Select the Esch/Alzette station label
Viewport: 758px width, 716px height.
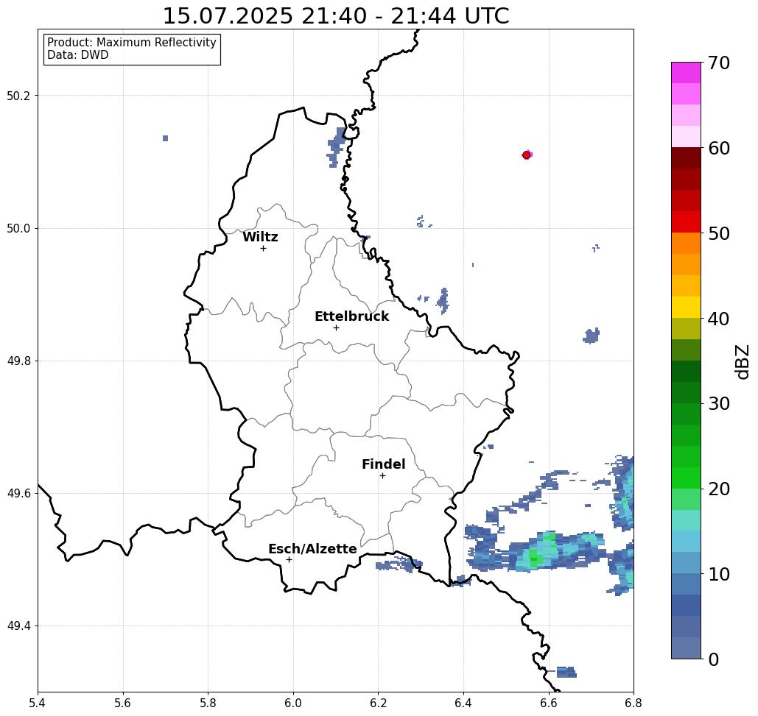pyautogui.click(x=312, y=549)
